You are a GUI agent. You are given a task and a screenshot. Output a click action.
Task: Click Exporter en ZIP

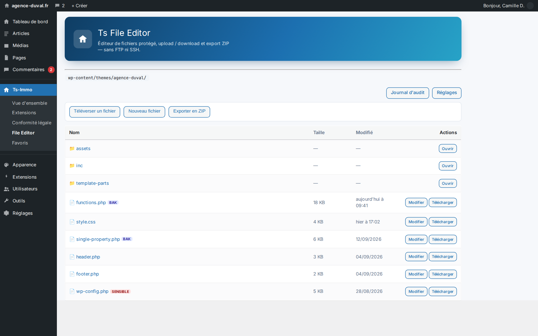(189, 111)
